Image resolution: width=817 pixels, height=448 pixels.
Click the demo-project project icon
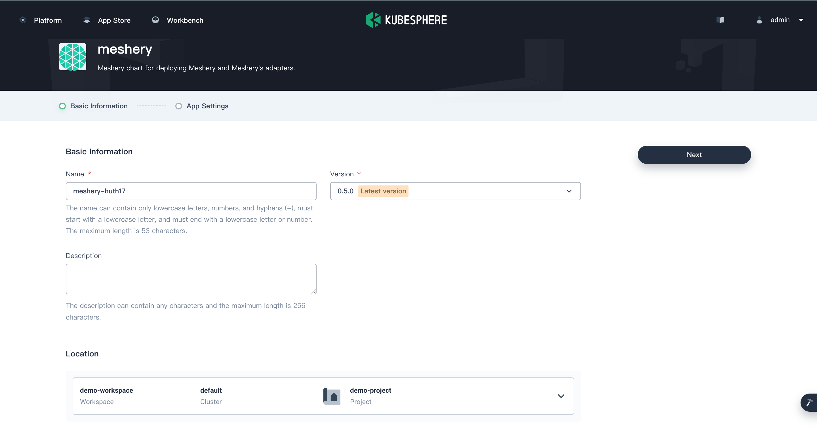(332, 396)
